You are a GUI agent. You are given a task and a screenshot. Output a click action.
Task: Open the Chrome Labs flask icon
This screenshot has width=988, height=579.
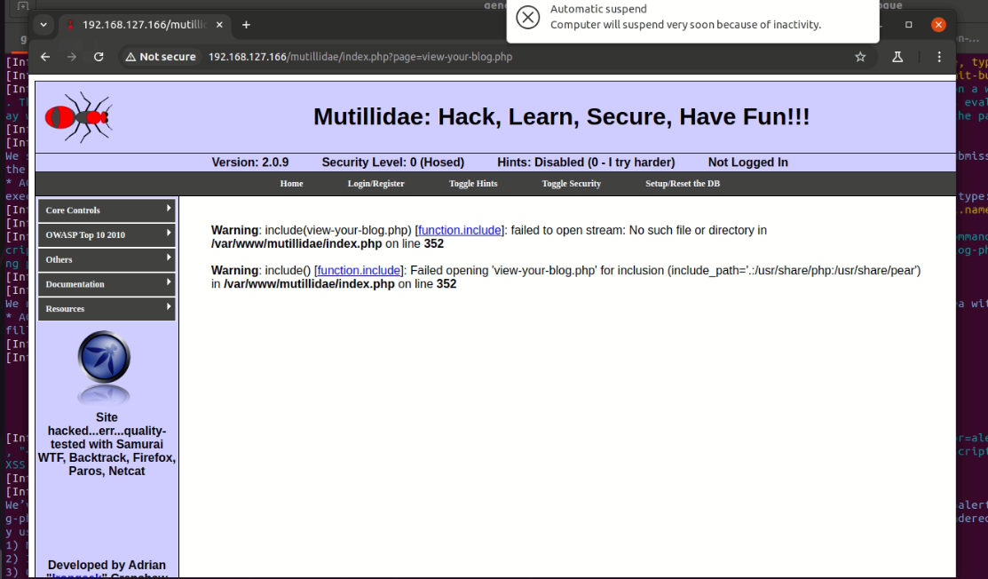coord(897,57)
